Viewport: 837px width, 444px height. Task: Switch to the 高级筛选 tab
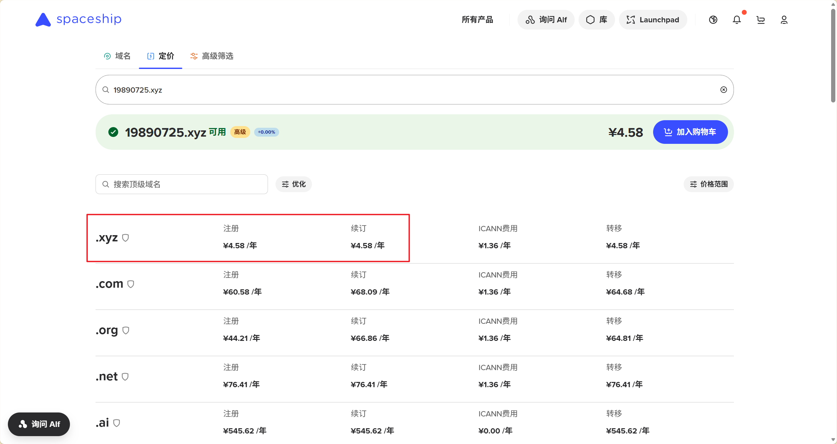click(x=212, y=56)
